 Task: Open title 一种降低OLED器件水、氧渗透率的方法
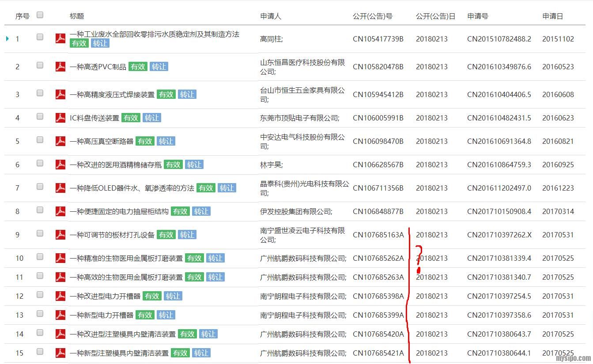pyautogui.click(x=132, y=188)
